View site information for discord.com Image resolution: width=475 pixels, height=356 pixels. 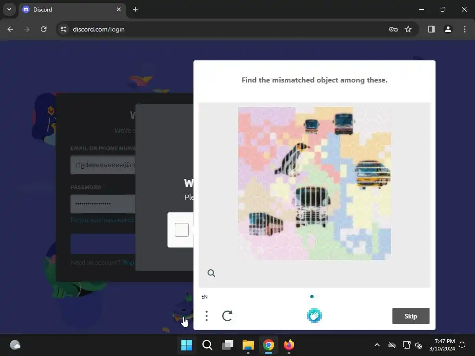point(63,29)
